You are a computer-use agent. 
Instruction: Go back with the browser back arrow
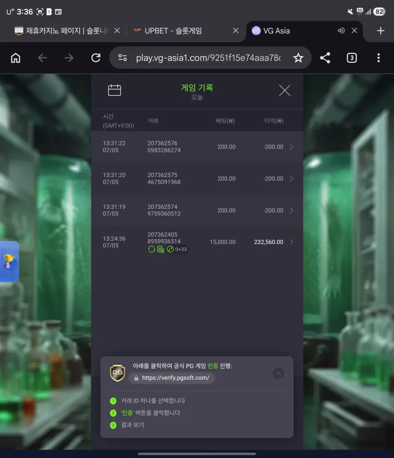click(42, 58)
